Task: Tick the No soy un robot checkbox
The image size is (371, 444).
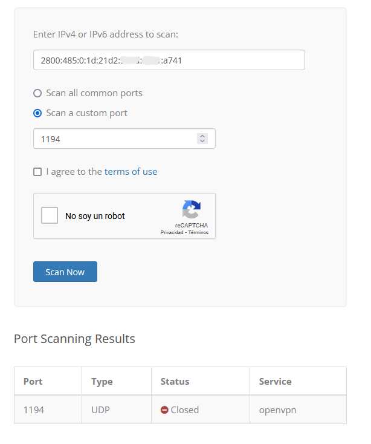Action: tap(50, 215)
